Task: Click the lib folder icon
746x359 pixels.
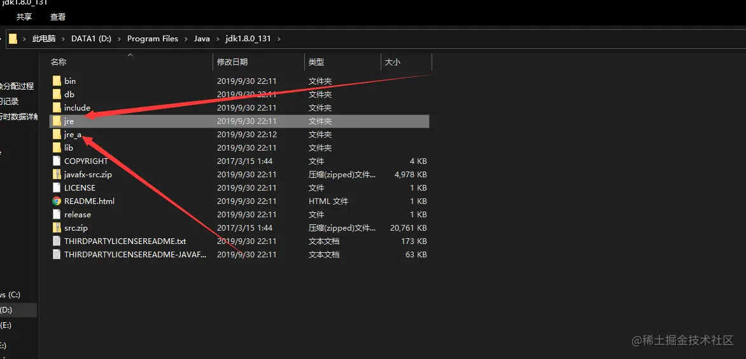Action: [x=57, y=147]
